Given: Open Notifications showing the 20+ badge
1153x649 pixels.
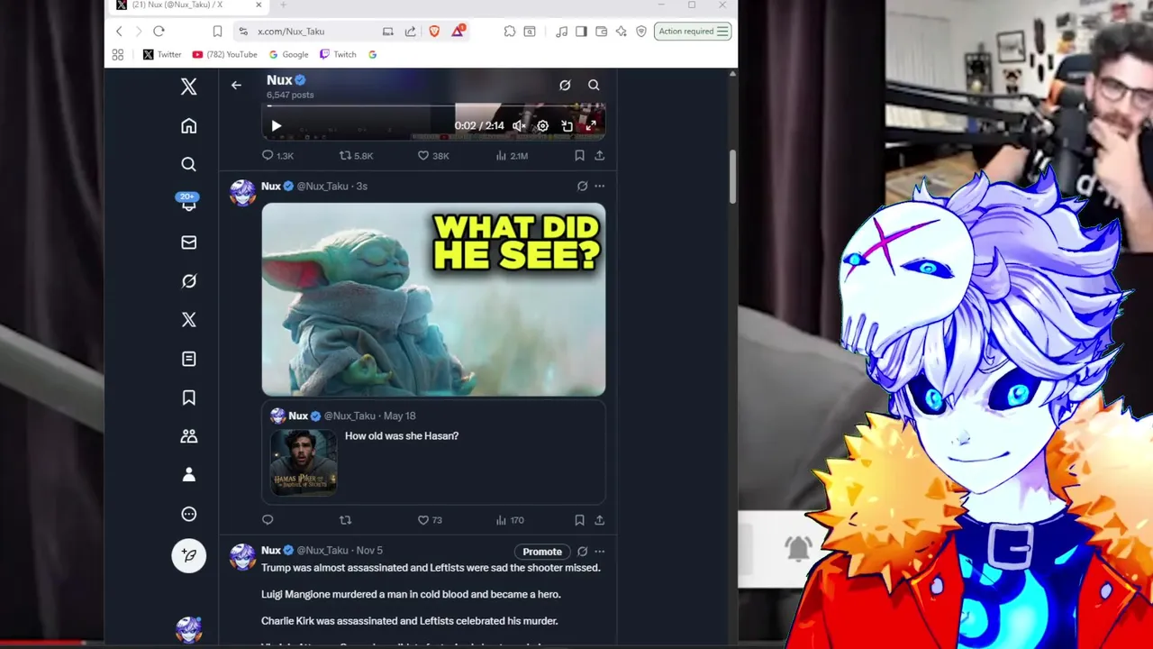Looking at the screenshot, I should pos(188,203).
